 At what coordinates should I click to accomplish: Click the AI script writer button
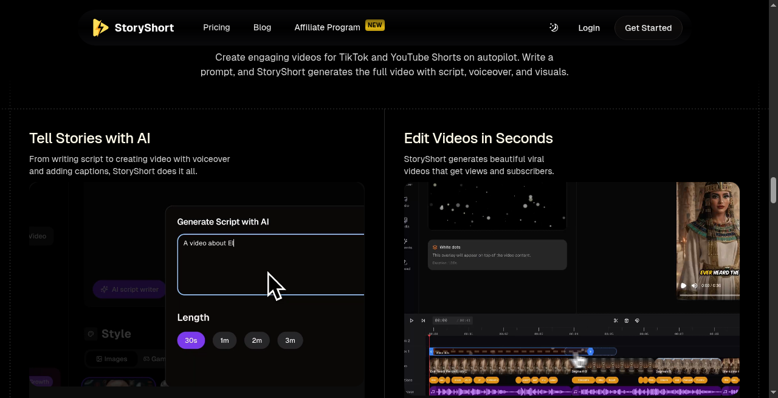[129, 289]
